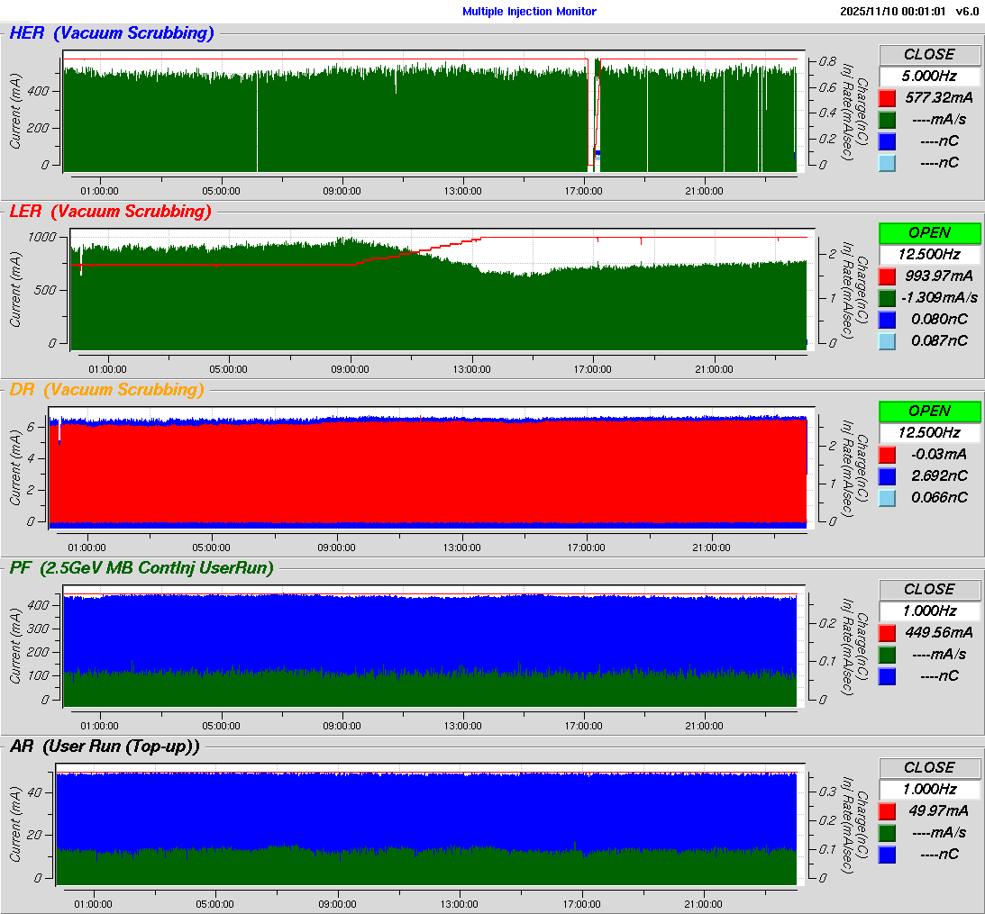Viewport: 985px width, 914px height.
Task: Click the HER (Vacuum Scrubbing) panel heading
Action: [x=112, y=34]
